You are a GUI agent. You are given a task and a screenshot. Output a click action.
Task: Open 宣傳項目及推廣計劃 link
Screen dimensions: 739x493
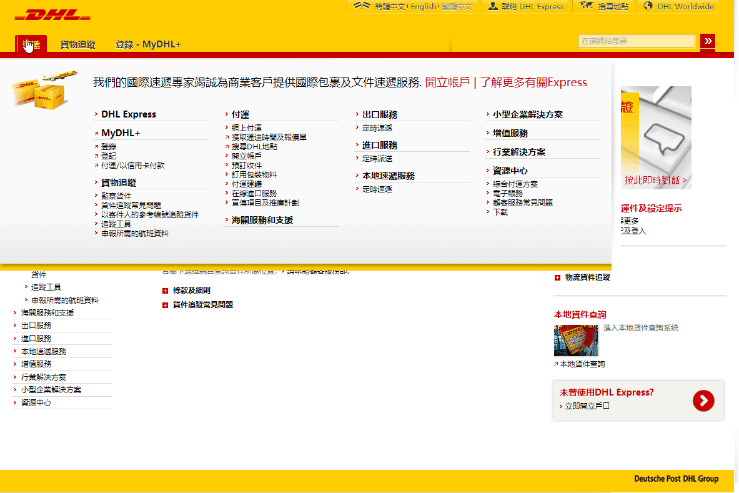(265, 203)
